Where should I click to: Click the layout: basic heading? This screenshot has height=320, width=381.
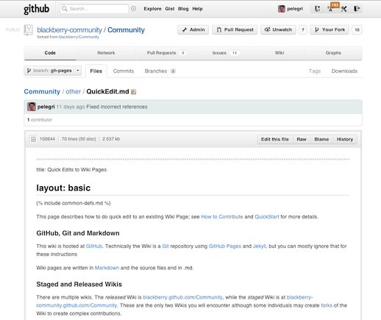tap(63, 188)
